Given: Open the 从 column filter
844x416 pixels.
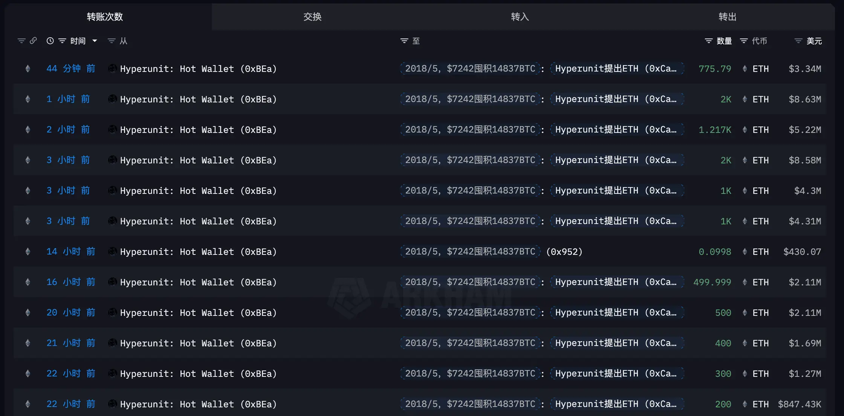Looking at the screenshot, I should pyautogui.click(x=112, y=41).
